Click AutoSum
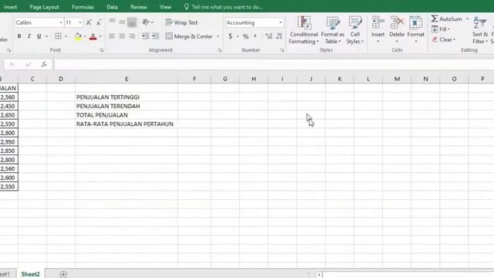Viewport: 494px width, 278px height. (447, 19)
